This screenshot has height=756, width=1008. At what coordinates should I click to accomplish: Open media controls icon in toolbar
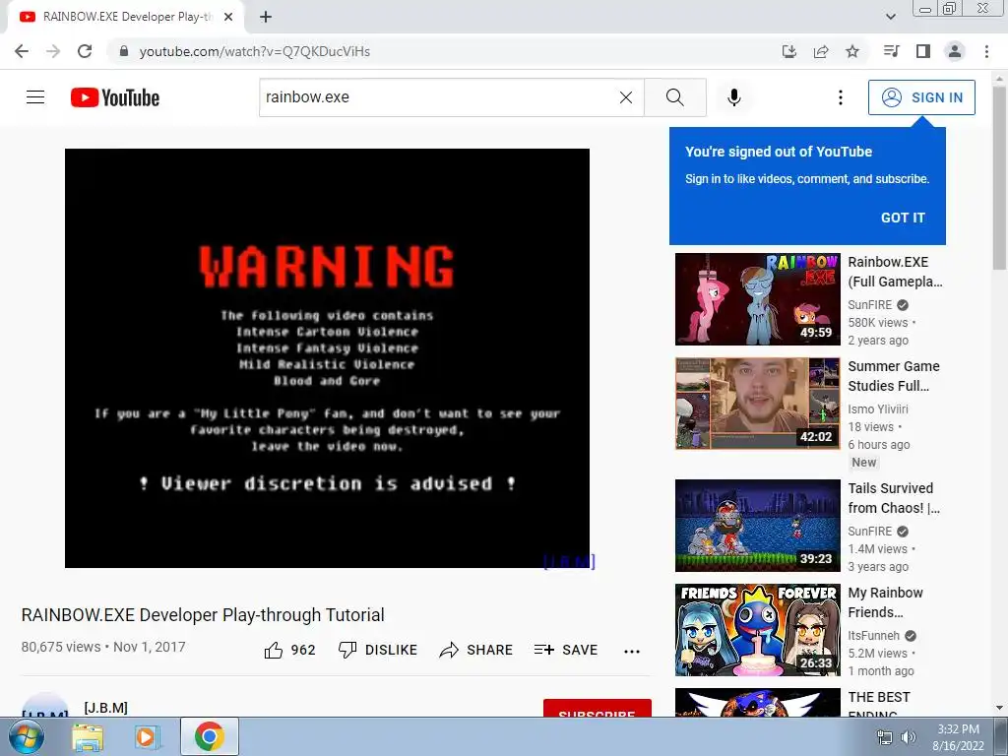[x=891, y=51]
